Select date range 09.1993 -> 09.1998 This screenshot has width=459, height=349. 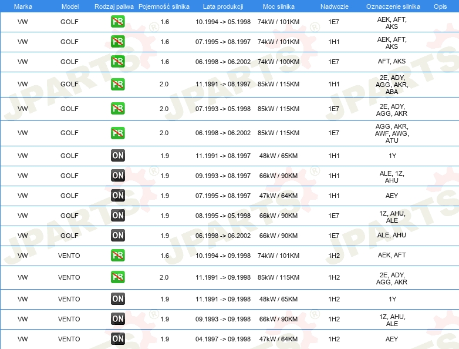[x=223, y=319]
